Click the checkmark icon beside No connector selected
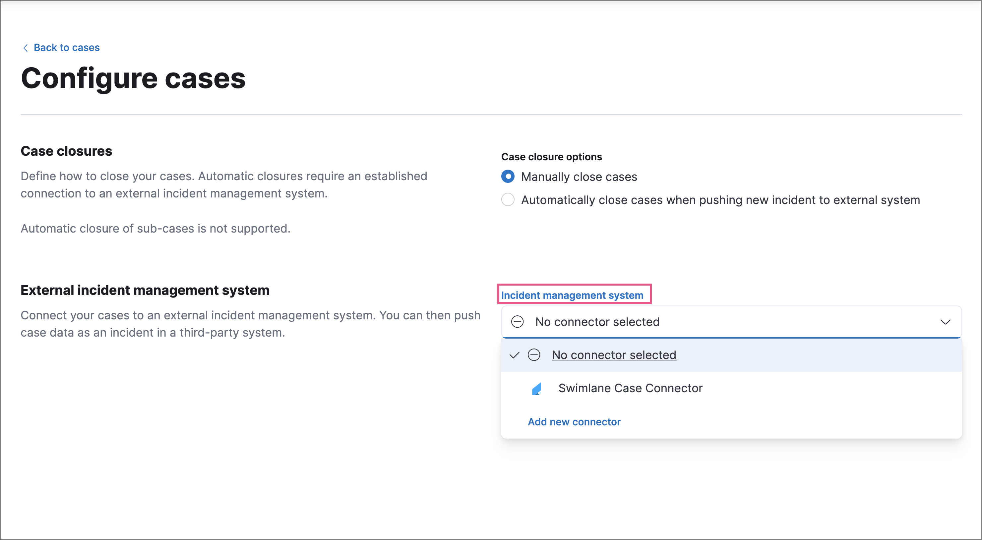Screen dimensions: 982x540 [514, 354]
